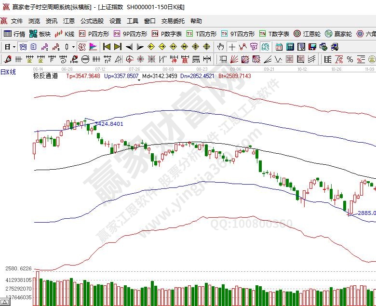Toggle the pressed pattern button left of flag
Screen dimensions: 376x306
click(x=81, y=47)
